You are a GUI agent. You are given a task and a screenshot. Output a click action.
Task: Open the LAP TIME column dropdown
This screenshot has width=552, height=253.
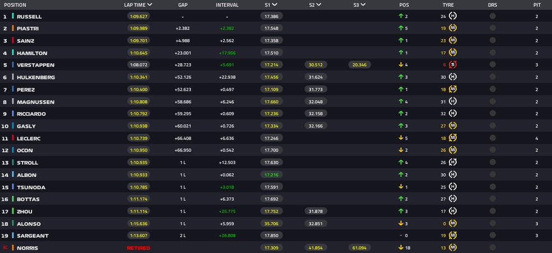coord(150,5)
